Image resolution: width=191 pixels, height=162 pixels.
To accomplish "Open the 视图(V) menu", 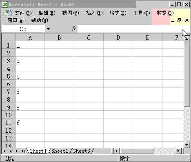I will click(x=71, y=13).
